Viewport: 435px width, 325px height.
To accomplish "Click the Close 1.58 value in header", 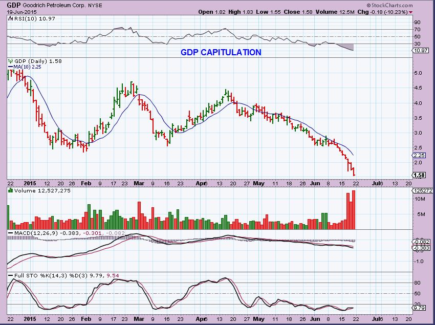I will tap(298, 12).
